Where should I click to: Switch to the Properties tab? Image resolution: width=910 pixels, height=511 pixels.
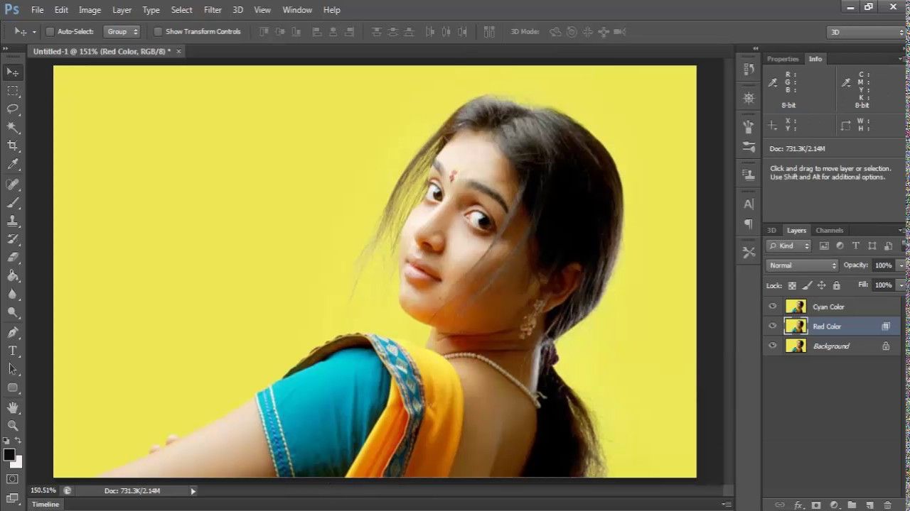click(783, 59)
